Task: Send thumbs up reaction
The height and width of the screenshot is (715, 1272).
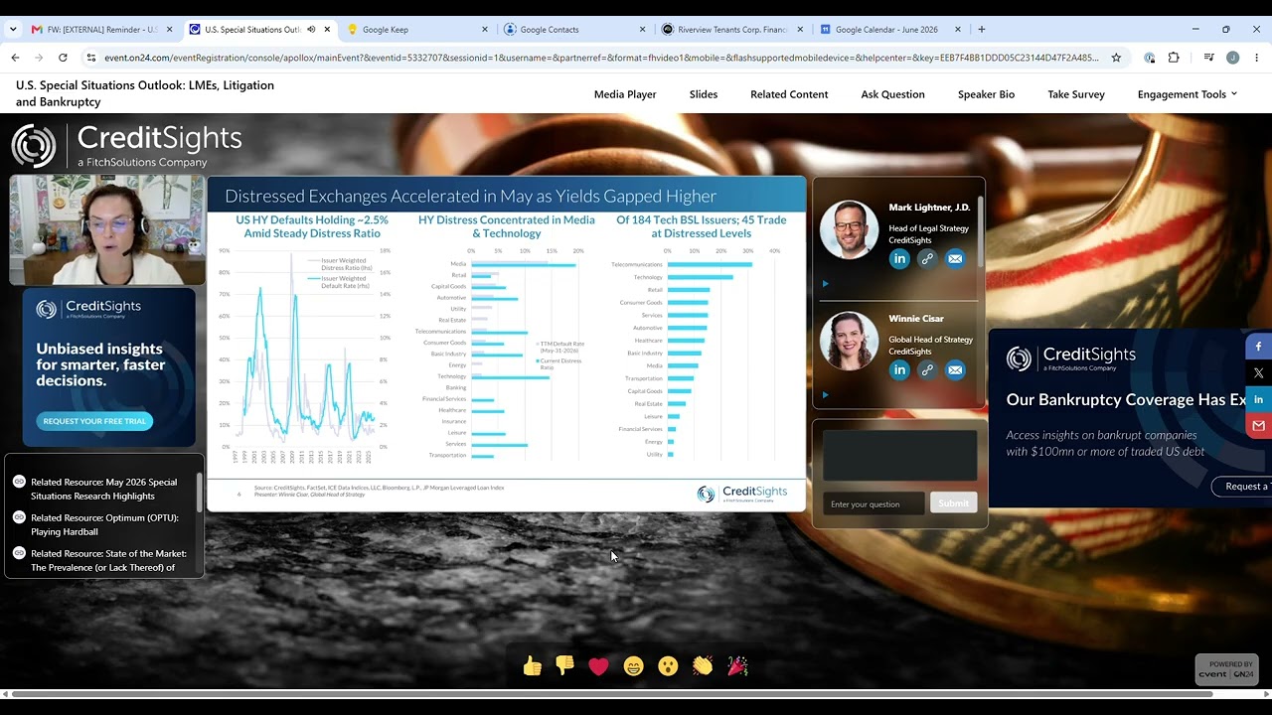Action: (x=533, y=666)
